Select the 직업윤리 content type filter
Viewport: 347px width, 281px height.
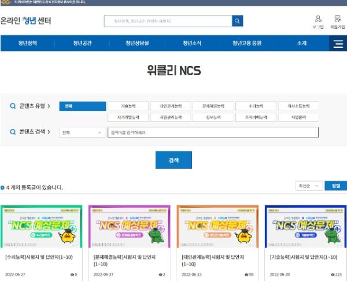298,117
